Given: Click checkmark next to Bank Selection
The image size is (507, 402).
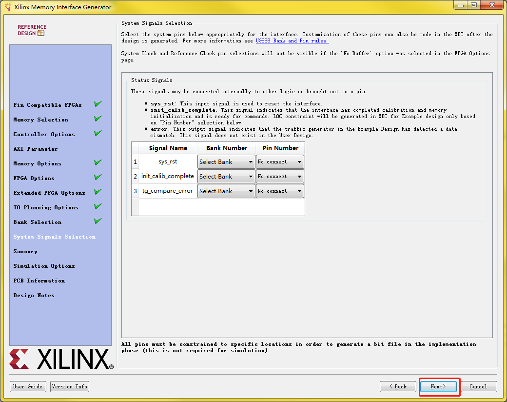Looking at the screenshot, I should pyautogui.click(x=97, y=221).
